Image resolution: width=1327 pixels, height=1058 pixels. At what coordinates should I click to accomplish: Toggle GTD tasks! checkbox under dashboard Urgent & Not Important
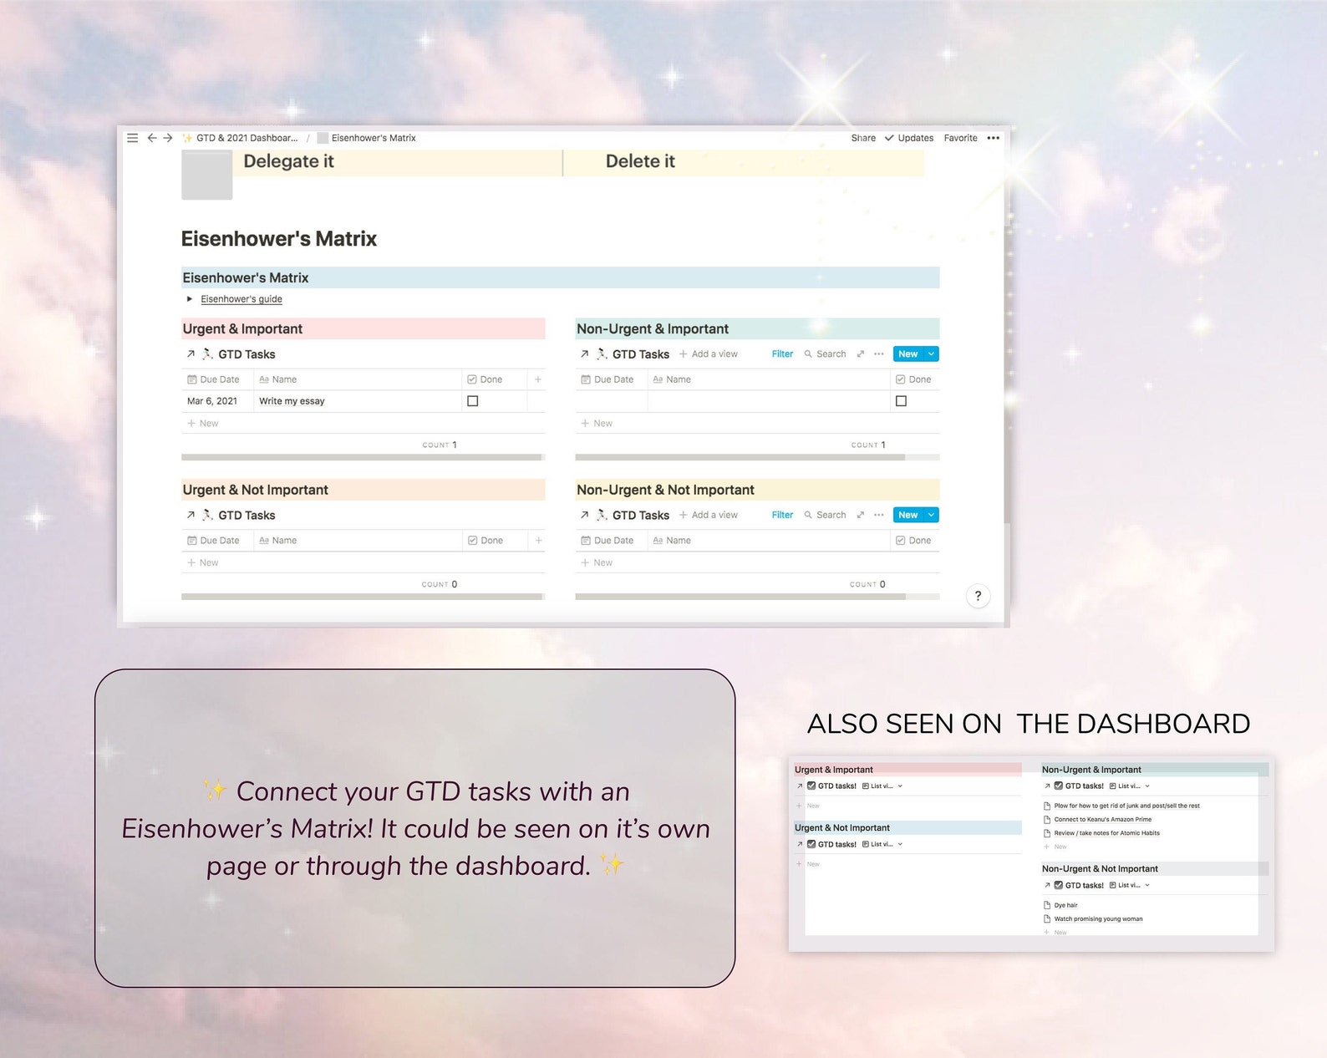(811, 844)
